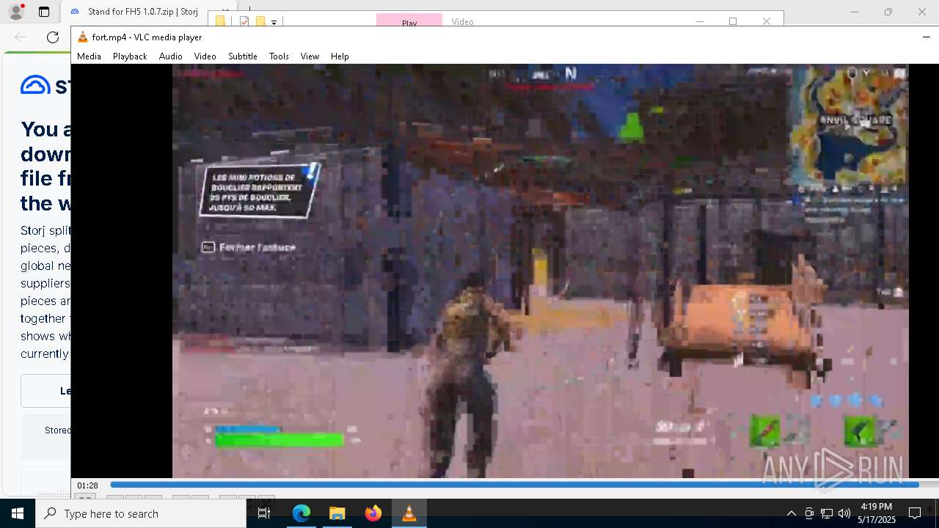The height and width of the screenshot is (528, 939).
Task: Open the Playback menu in VLC
Action: 130,56
